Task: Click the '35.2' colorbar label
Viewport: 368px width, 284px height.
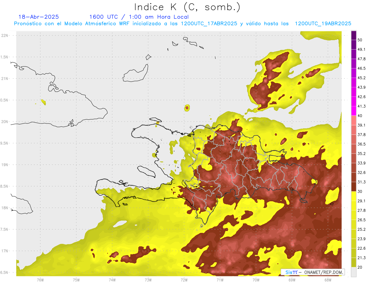Action: [361, 153]
